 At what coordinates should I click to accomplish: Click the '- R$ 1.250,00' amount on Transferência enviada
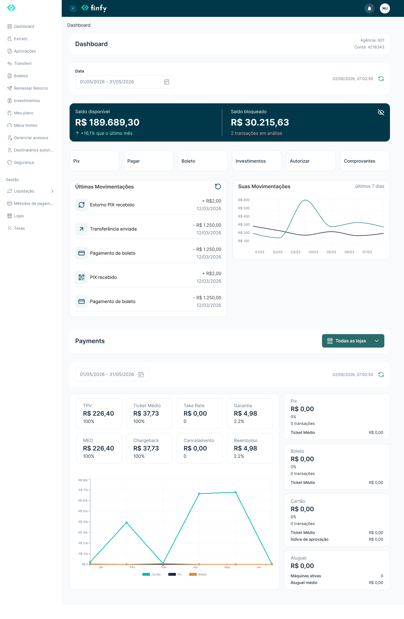point(207,225)
